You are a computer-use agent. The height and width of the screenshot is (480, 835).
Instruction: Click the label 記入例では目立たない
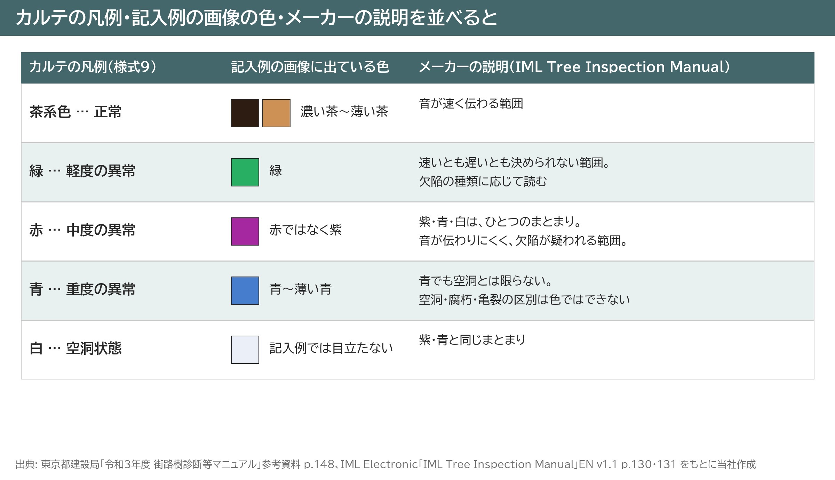pos(331,348)
